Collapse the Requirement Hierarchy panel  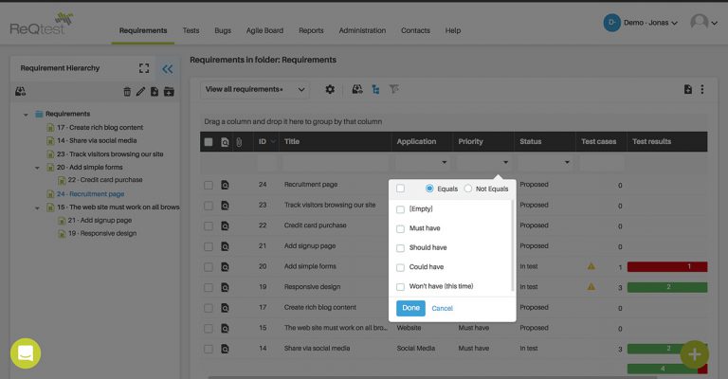167,69
